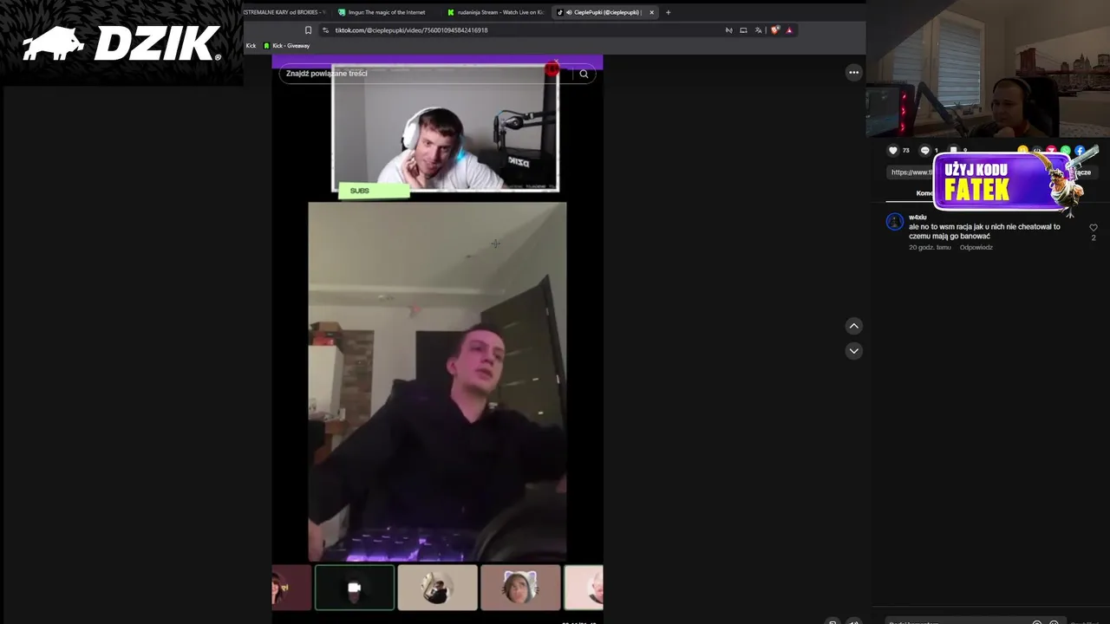Open the Kick - Giveaway bookmark
This screenshot has height=624, width=1110.
pyautogui.click(x=287, y=46)
